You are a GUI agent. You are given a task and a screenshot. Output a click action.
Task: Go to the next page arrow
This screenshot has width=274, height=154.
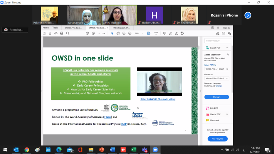[93, 33]
